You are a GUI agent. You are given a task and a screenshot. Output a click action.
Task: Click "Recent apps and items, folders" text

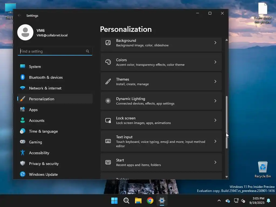(138, 165)
